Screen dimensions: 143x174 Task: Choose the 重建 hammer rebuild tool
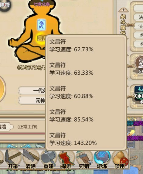49,159
